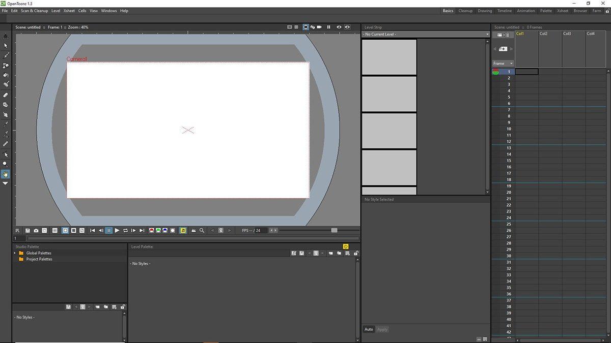
Task: Select the Zoom tool
Action: 6,163
